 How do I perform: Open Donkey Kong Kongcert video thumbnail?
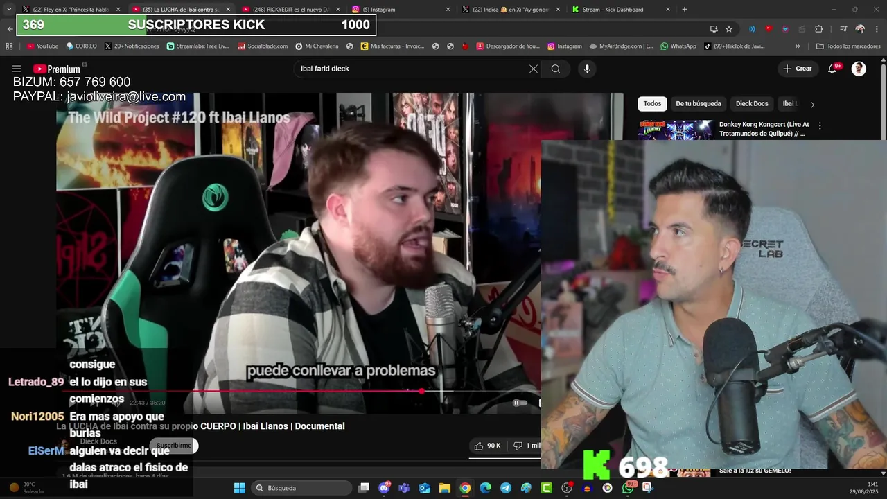pyautogui.click(x=676, y=130)
